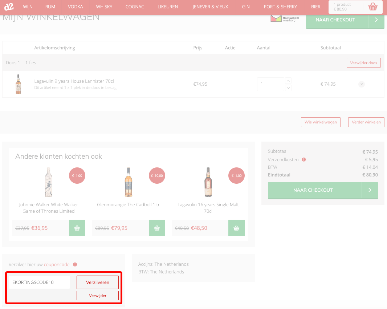Open Lagavulin 16 years bottle image

click(208, 182)
